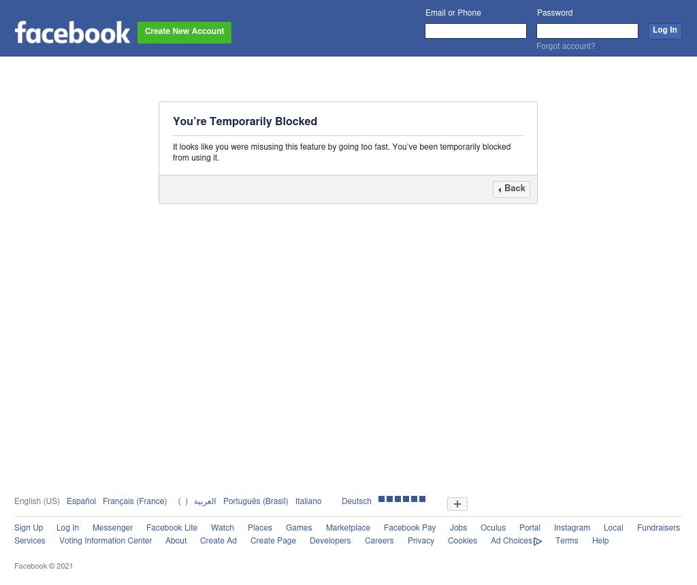
Task: Go to Facebook Pay page
Action: pyautogui.click(x=410, y=528)
